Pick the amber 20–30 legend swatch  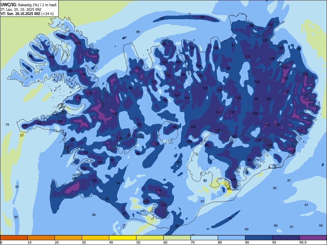68,238
